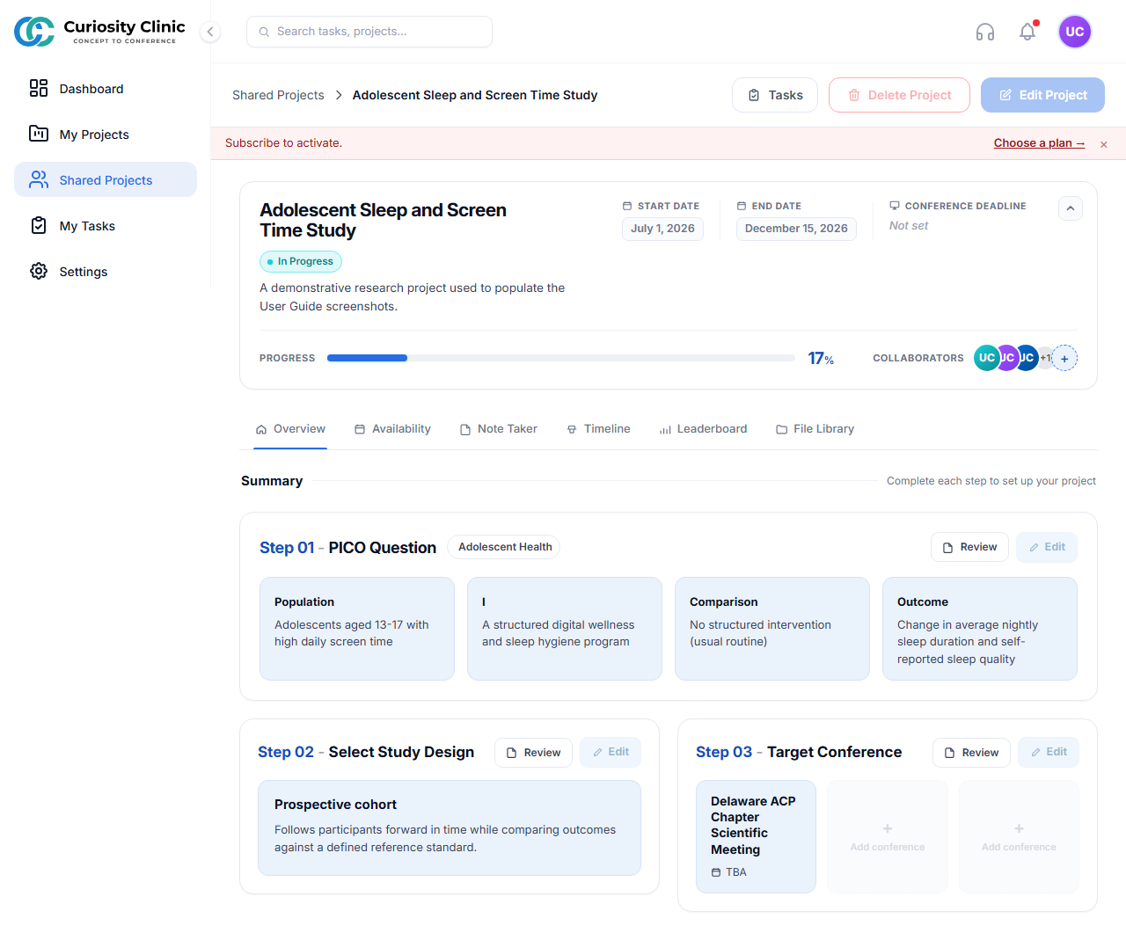Open the Delaware ACP Chapter Scientific Meeting card
Image resolution: width=1126 pixels, height=933 pixels.
[756, 836]
